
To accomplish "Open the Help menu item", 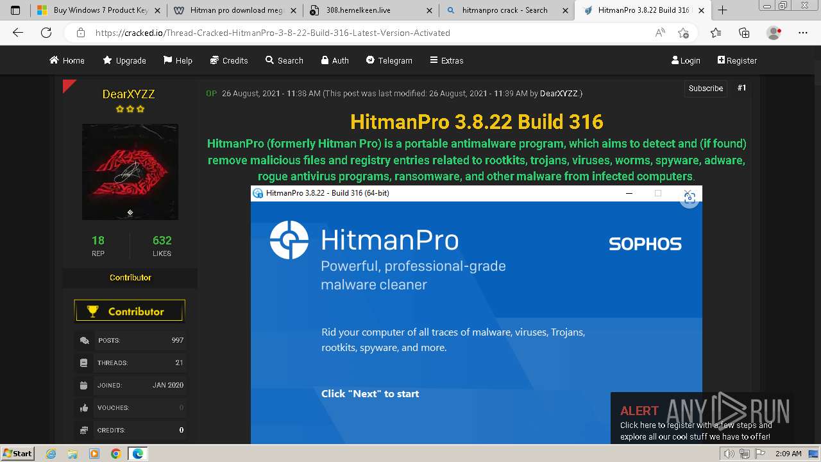I will (x=178, y=60).
